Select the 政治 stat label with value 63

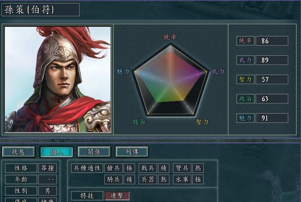(246, 99)
